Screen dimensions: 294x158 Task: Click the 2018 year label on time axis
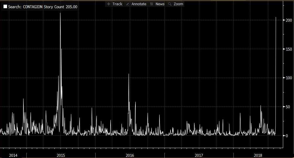(258, 155)
